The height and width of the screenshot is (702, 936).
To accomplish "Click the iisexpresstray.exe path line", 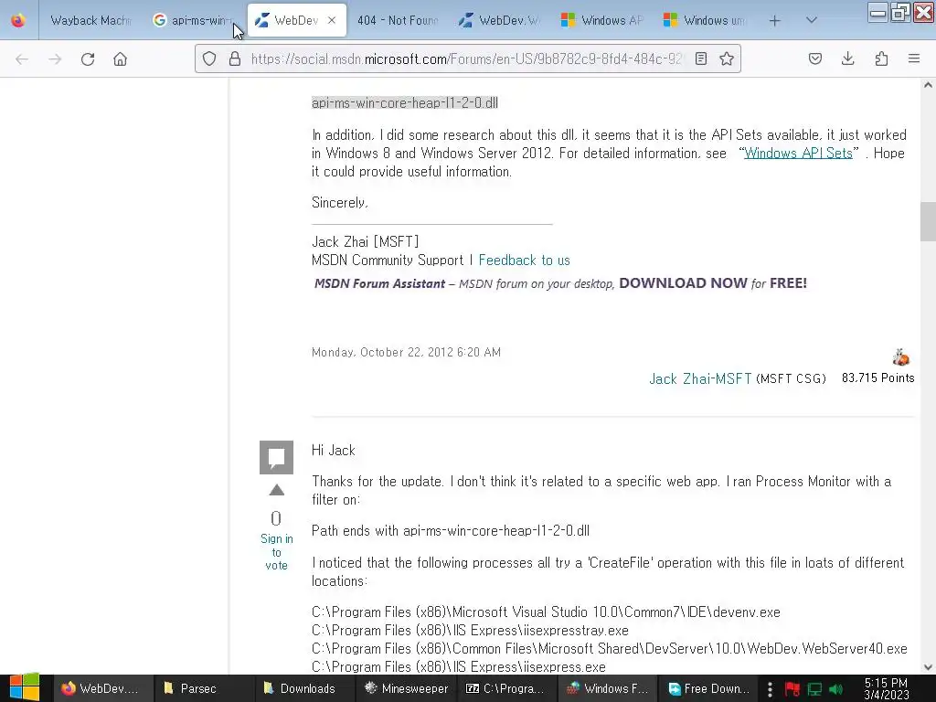I will pos(470,631).
